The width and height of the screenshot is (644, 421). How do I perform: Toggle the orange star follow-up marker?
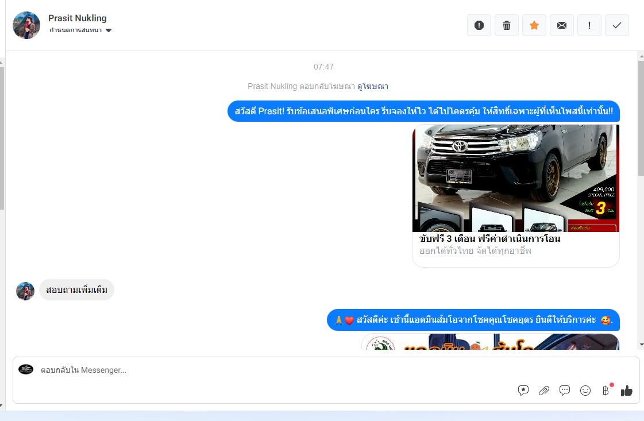pos(534,25)
